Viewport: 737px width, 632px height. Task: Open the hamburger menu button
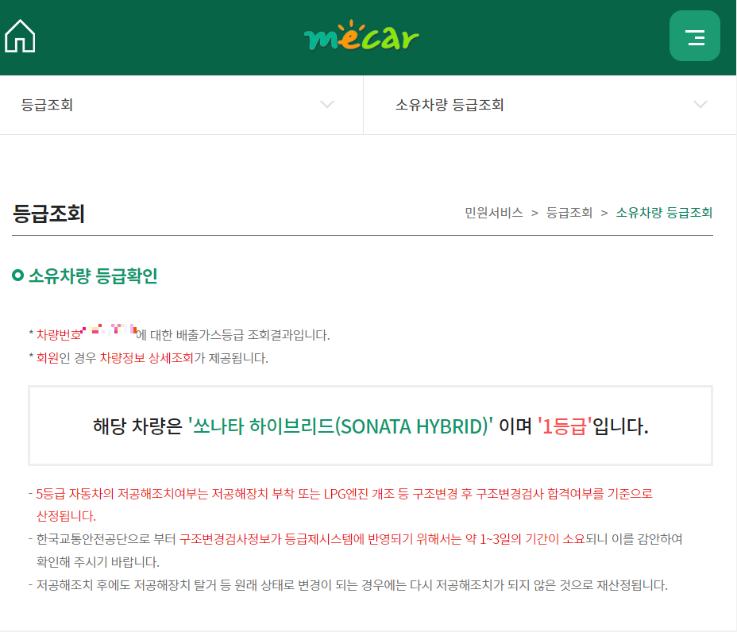click(694, 36)
